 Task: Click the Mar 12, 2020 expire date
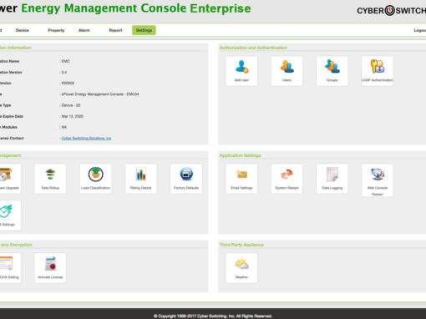tap(73, 116)
